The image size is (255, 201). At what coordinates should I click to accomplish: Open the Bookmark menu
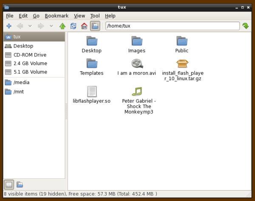(x=57, y=16)
